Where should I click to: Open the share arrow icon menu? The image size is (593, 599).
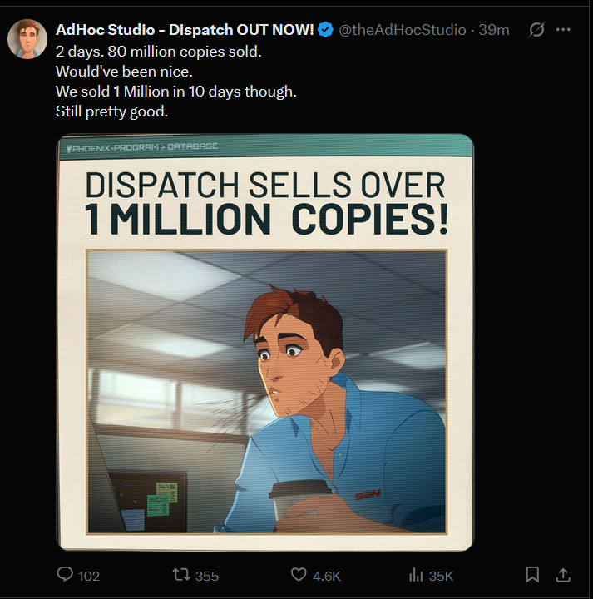pyautogui.click(x=563, y=575)
